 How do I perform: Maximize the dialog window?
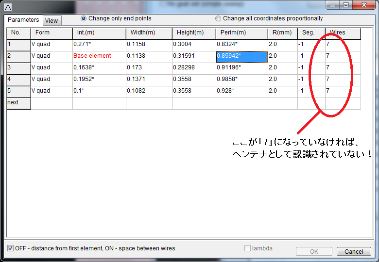(346, 5)
